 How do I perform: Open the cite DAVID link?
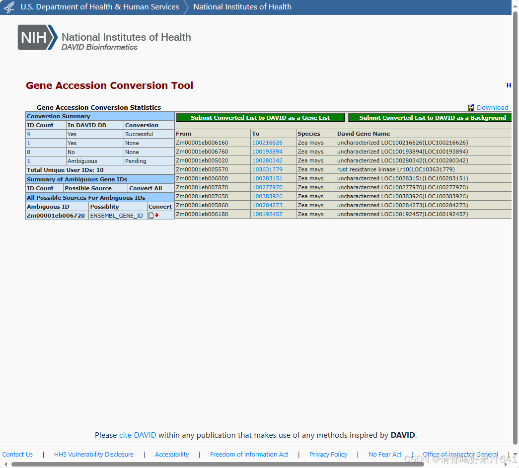click(x=138, y=435)
